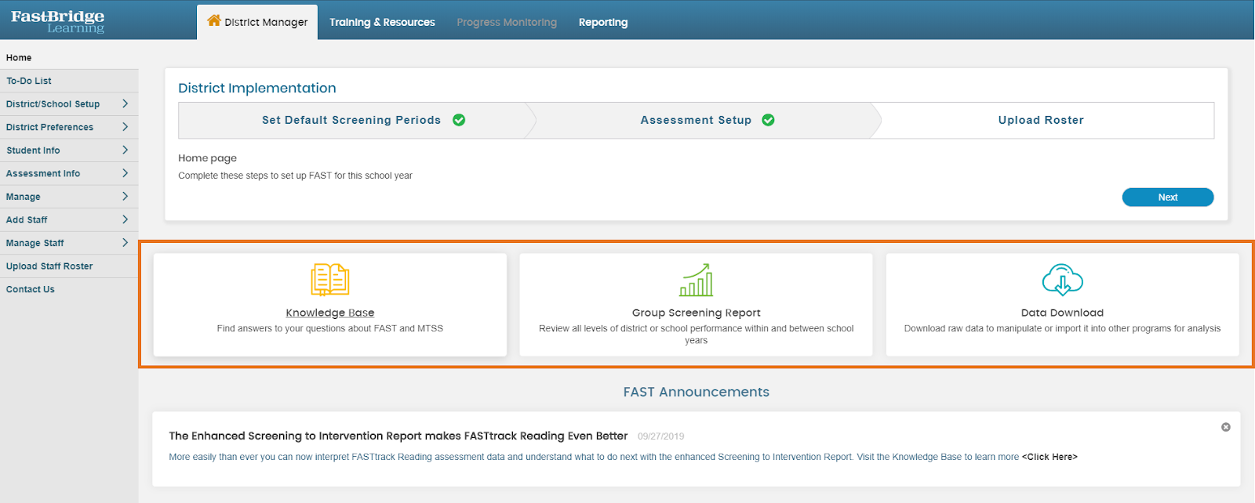Expand the Manage chevron

tap(125, 196)
